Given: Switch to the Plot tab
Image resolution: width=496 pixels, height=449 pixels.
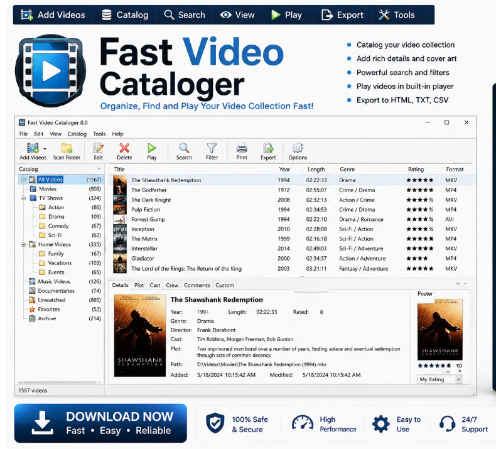Looking at the screenshot, I should [139, 285].
